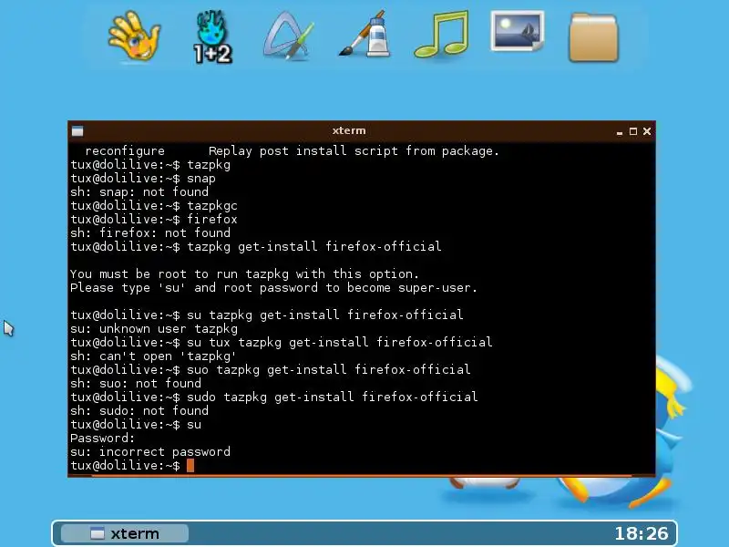Click the 'tazpkgc' command line
This screenshot has width=729, height=547.
coord(154,206)
